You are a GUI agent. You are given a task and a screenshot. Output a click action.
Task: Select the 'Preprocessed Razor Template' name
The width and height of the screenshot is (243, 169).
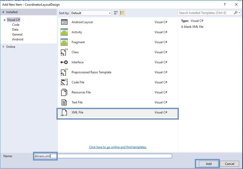point(91,72)
